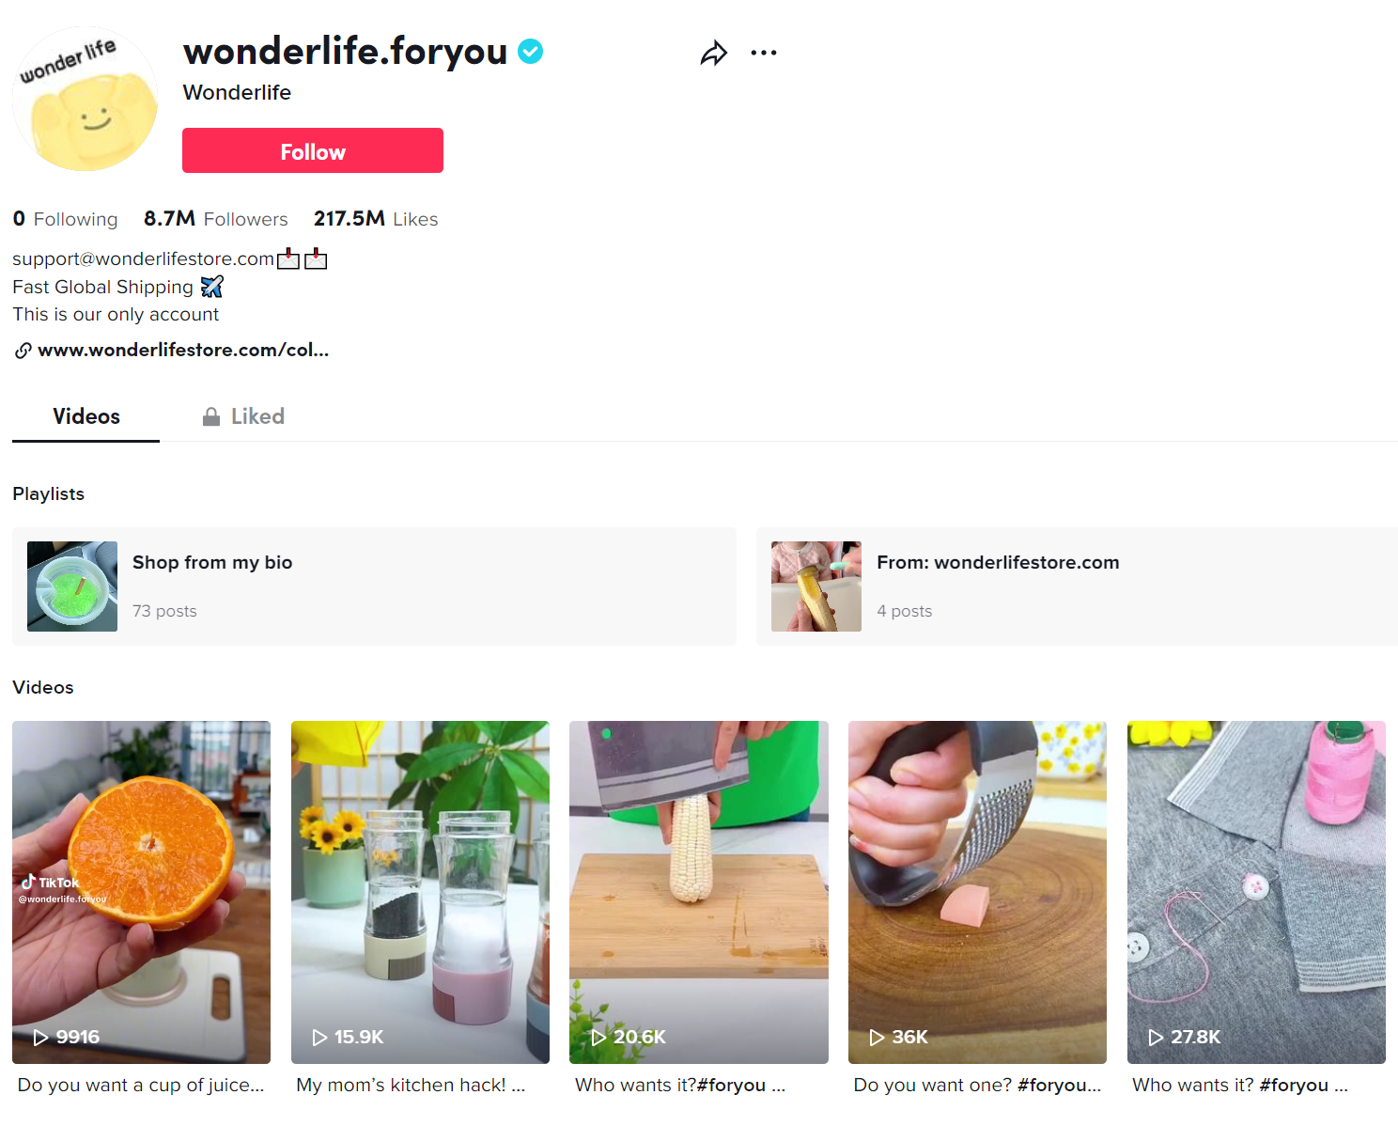Click the play icon on the 36K video
Viewport: 1398px width, 1126px height.
pos(877,1037)
